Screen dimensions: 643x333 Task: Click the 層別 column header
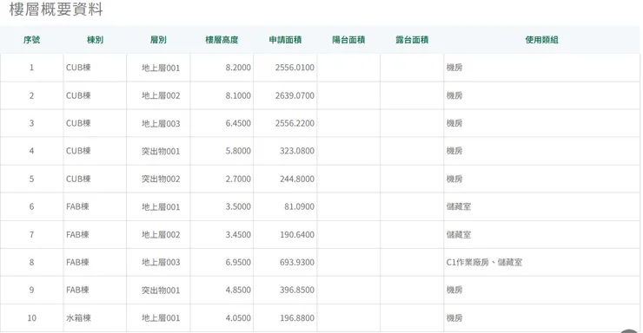tap(158, 40)
